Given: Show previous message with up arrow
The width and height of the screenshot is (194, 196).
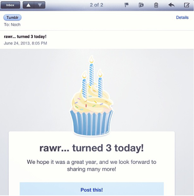Looking at the screenshot, I should [28, 5].
